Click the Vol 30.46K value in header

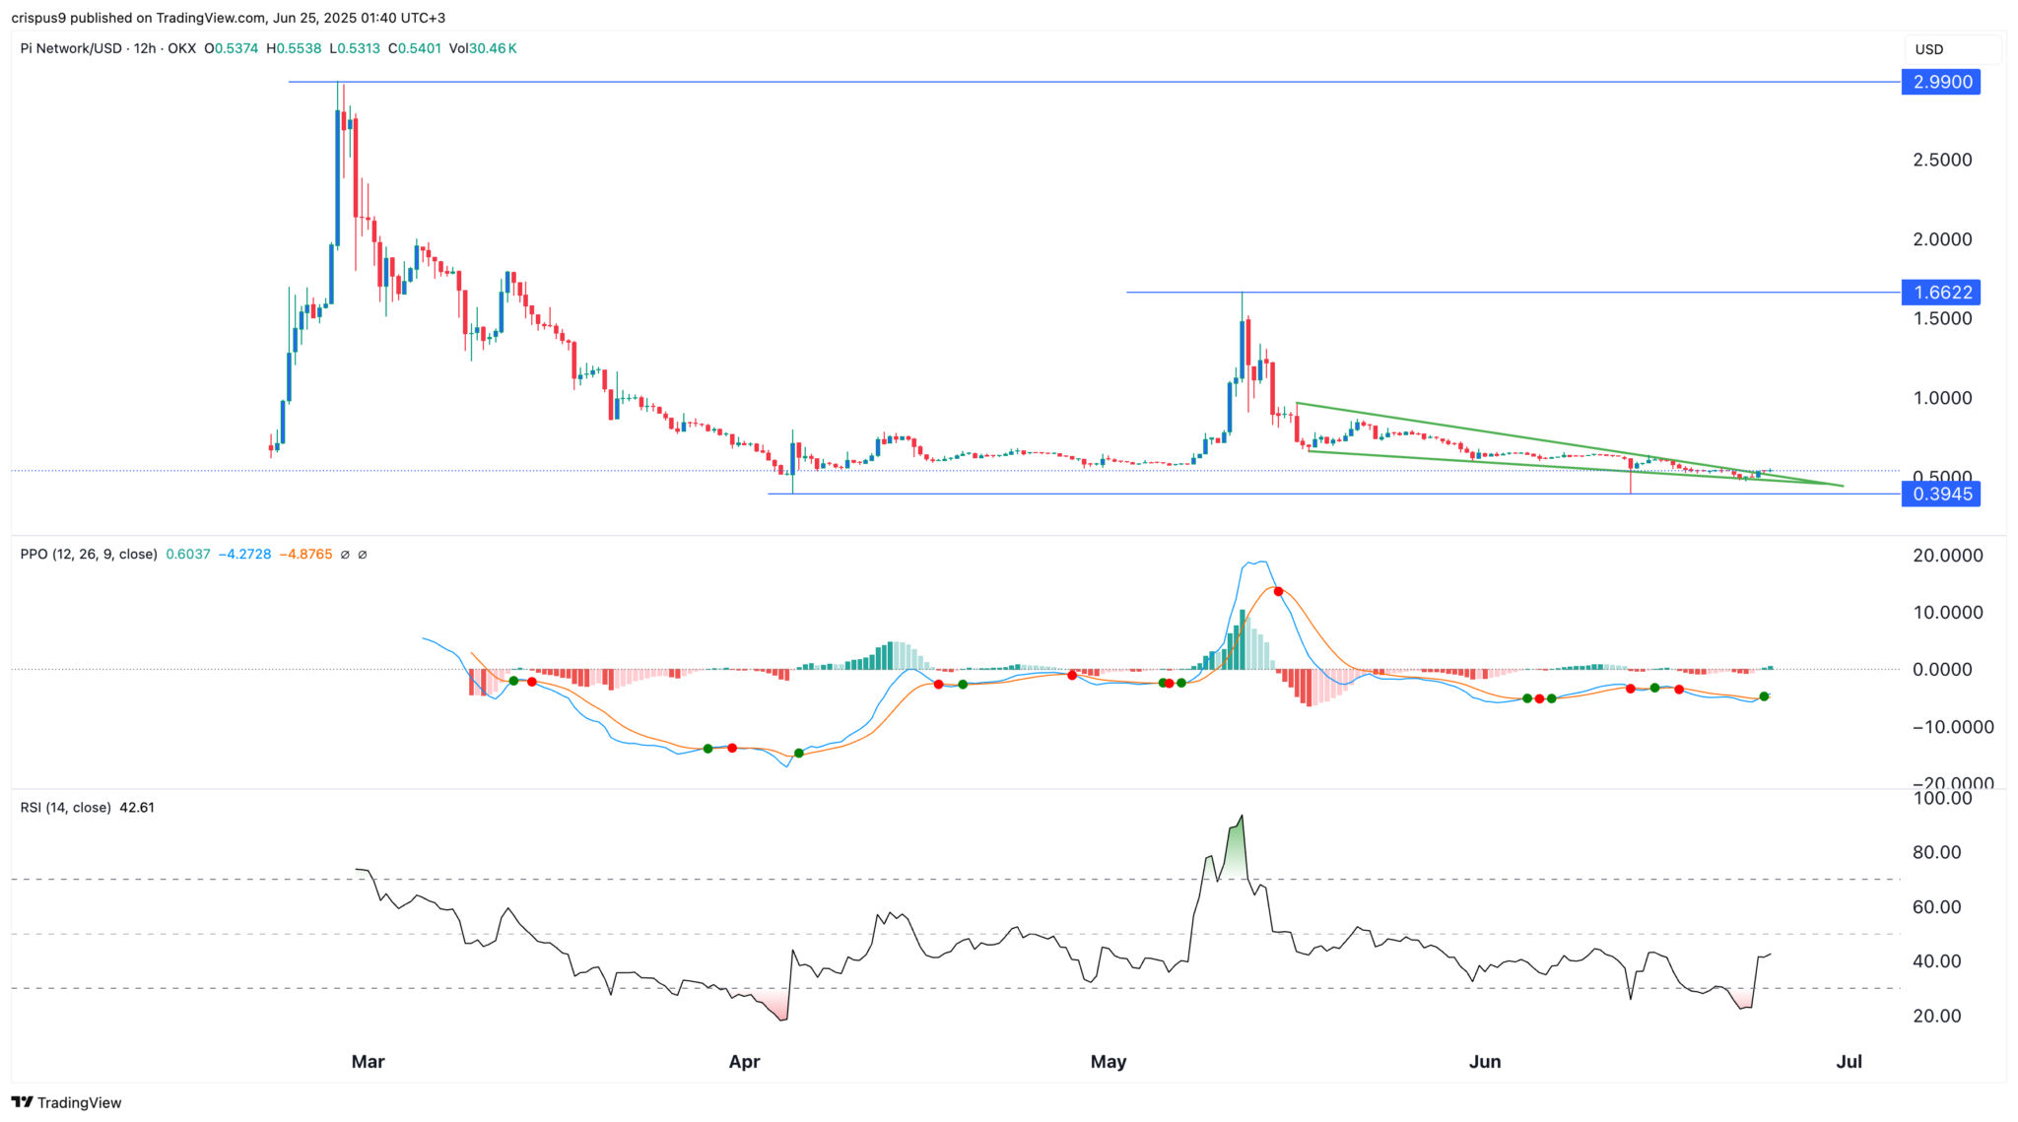(483, 48)
